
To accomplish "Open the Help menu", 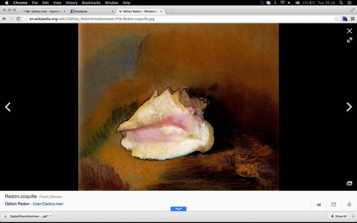I will click(126, 3).
